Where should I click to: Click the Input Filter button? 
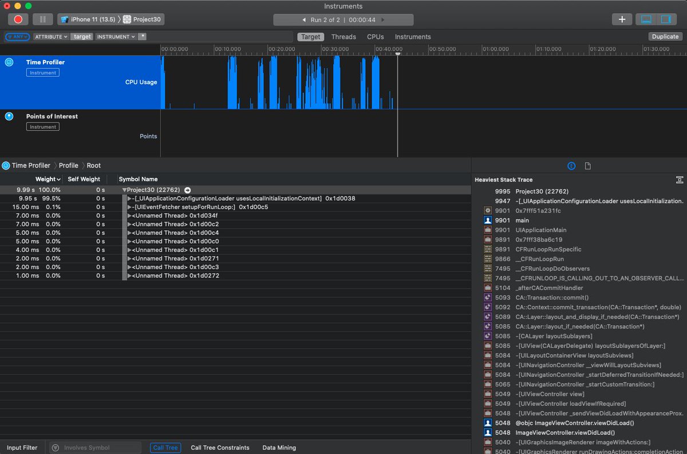click(x=22, y=448)
